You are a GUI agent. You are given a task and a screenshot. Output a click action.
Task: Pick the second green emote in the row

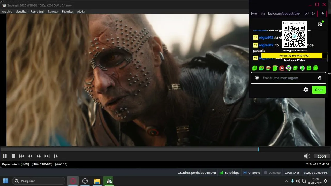[261, 68]
